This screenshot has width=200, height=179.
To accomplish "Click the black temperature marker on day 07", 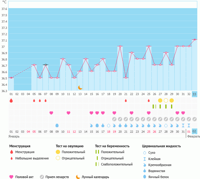I will 46,65.
